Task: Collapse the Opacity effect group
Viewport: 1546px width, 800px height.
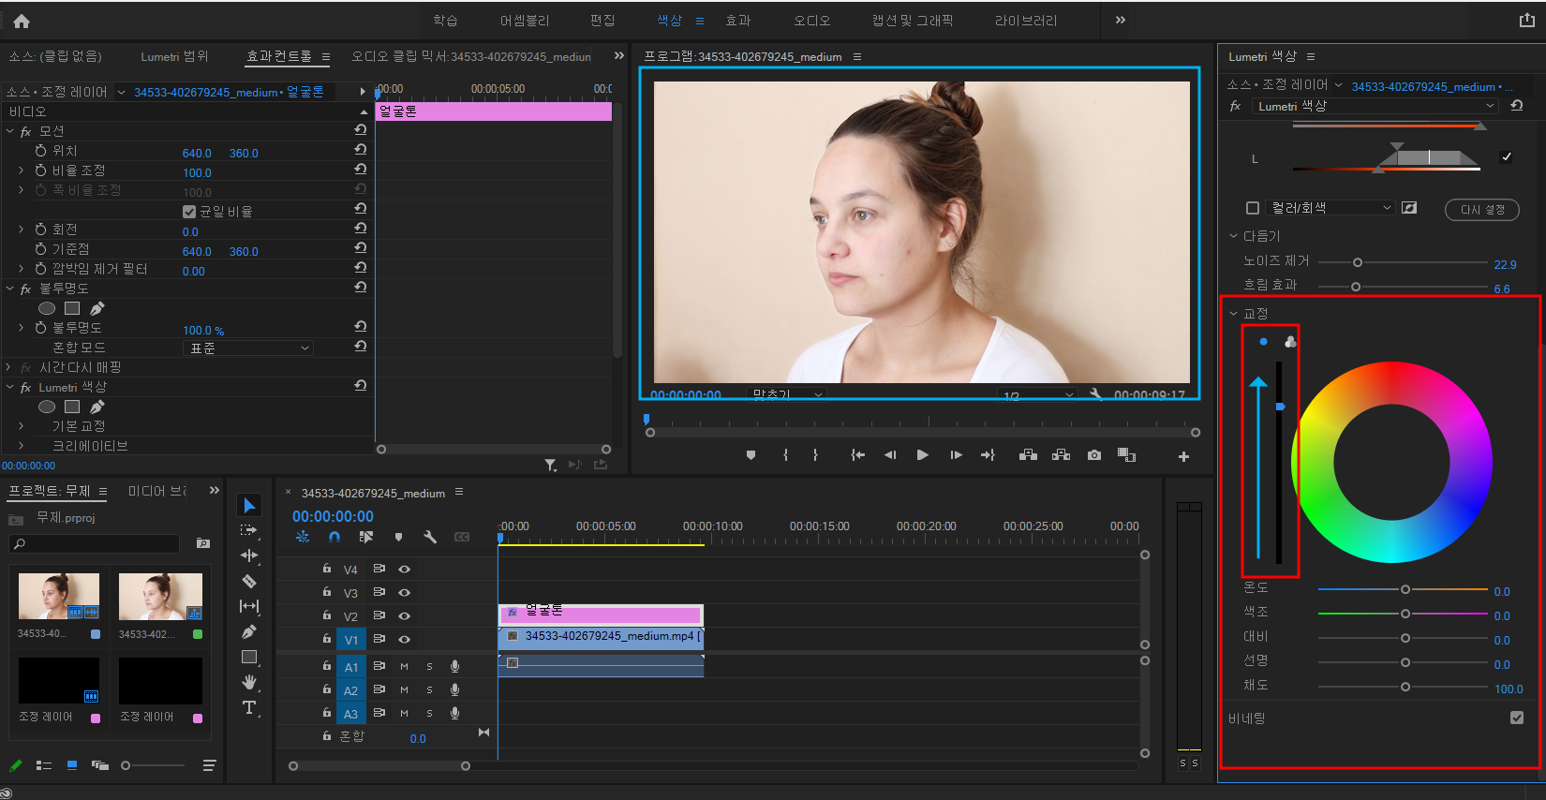Action: [10, 289]
